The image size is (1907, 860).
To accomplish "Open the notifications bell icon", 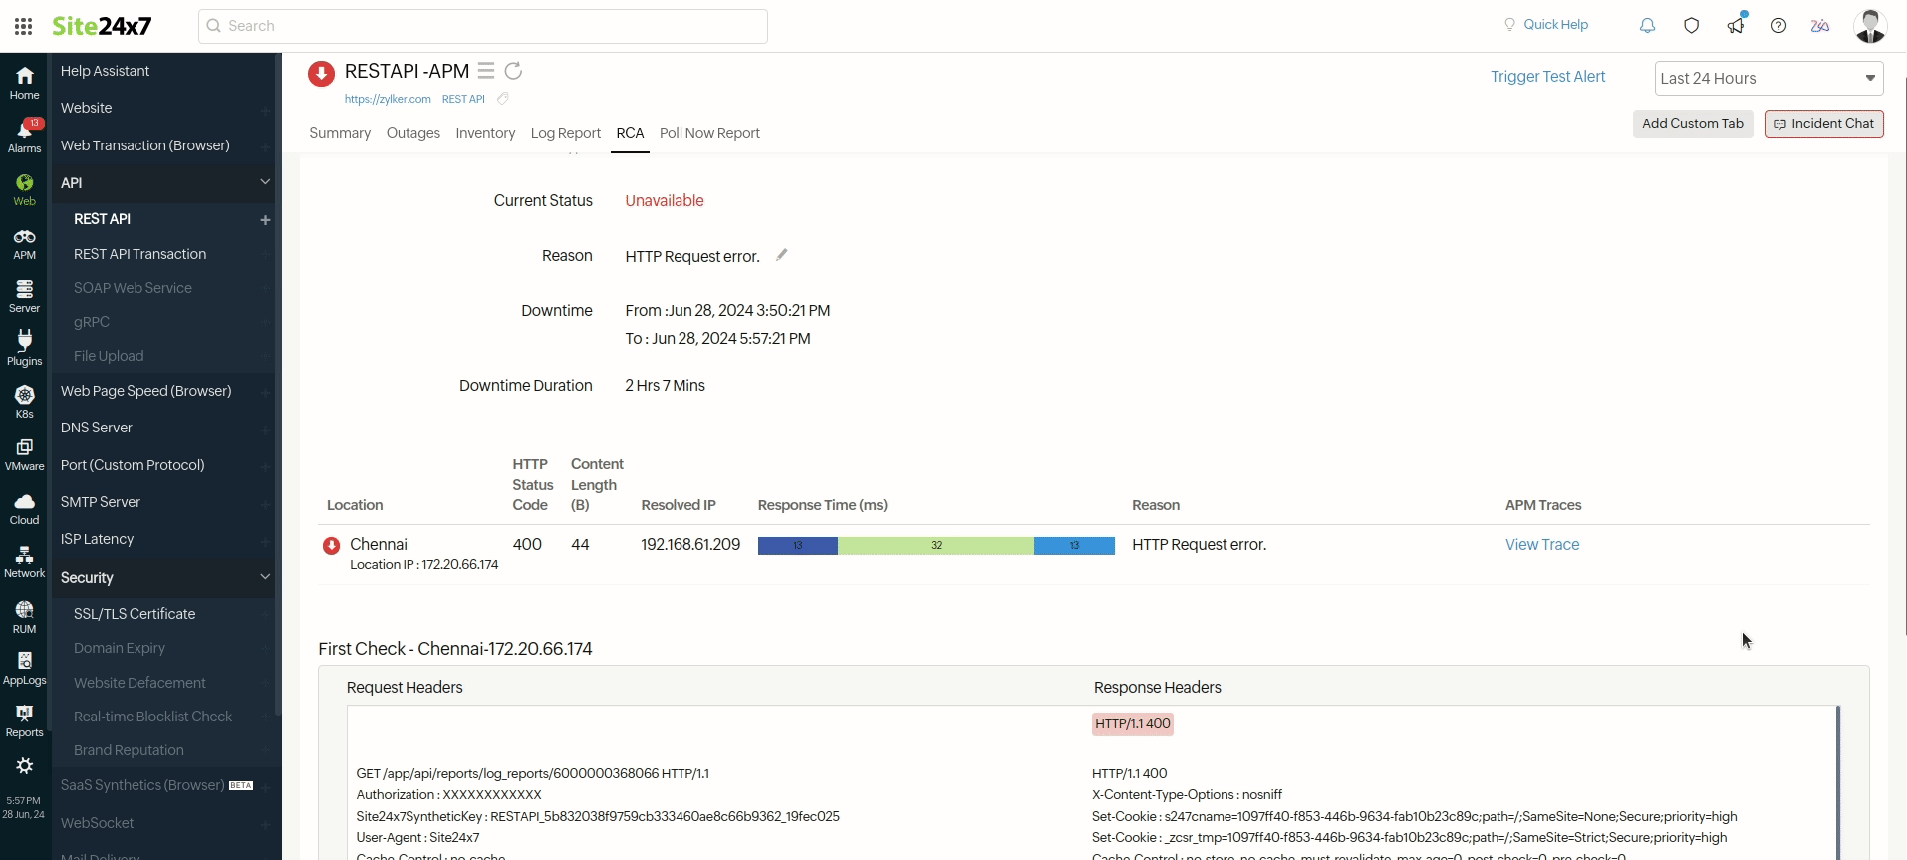I will (1647, 26).
